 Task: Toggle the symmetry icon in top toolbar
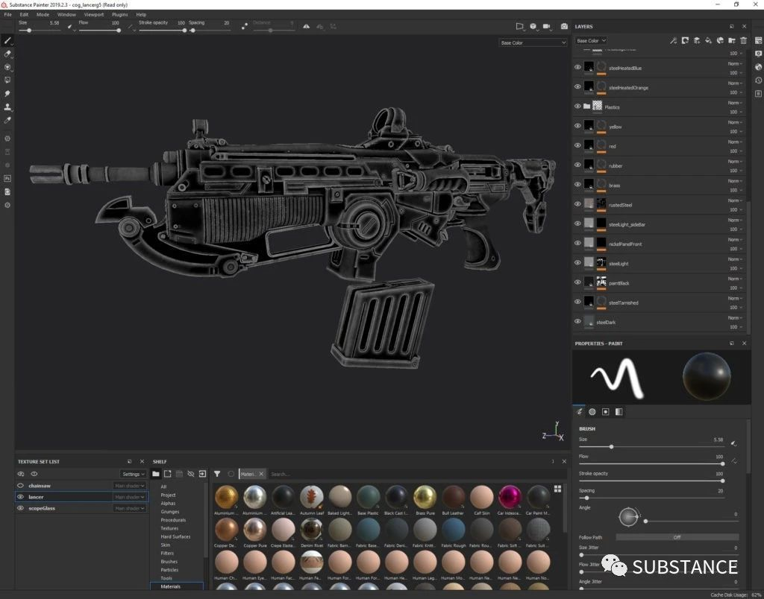(306, 26)
